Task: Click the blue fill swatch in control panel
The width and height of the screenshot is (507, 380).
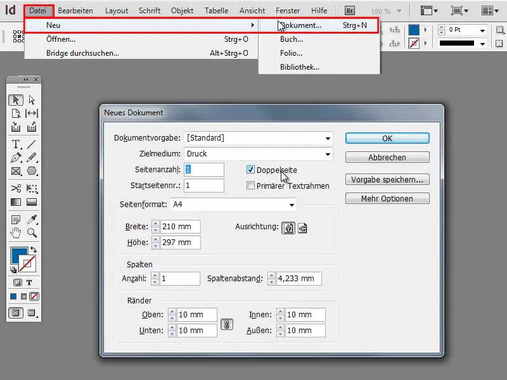Action: pos(414,30)
